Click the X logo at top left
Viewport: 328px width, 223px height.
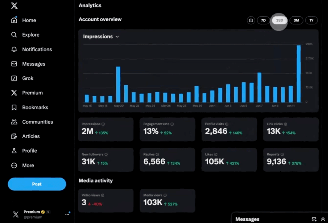tap(14, 6)
